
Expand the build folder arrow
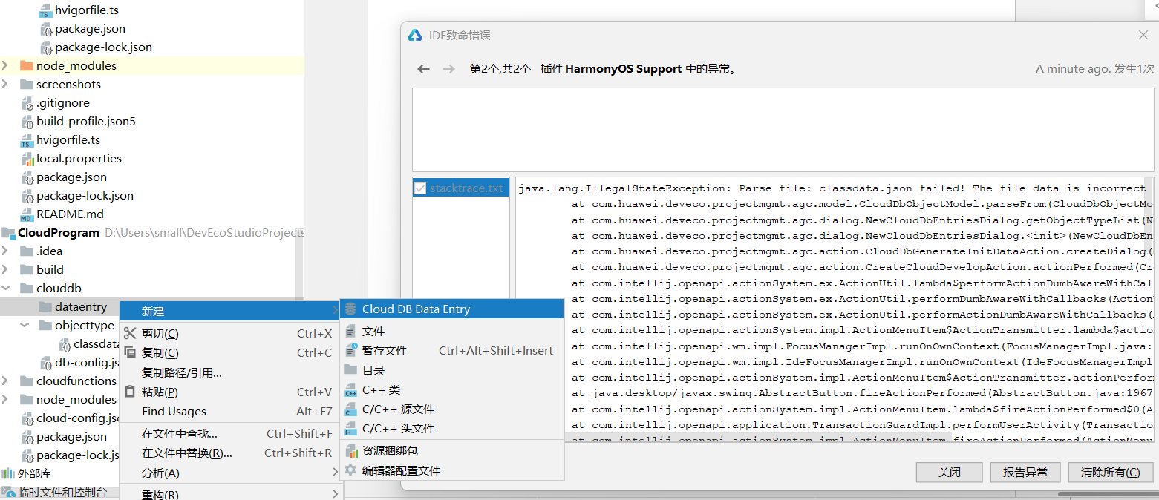coord(6,270)
